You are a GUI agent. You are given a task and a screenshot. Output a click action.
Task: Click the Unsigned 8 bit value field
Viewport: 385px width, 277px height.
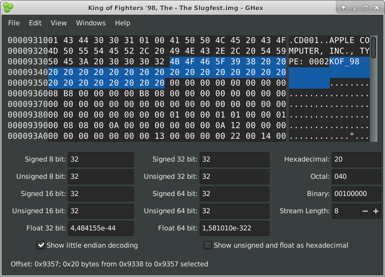(101, 177)
